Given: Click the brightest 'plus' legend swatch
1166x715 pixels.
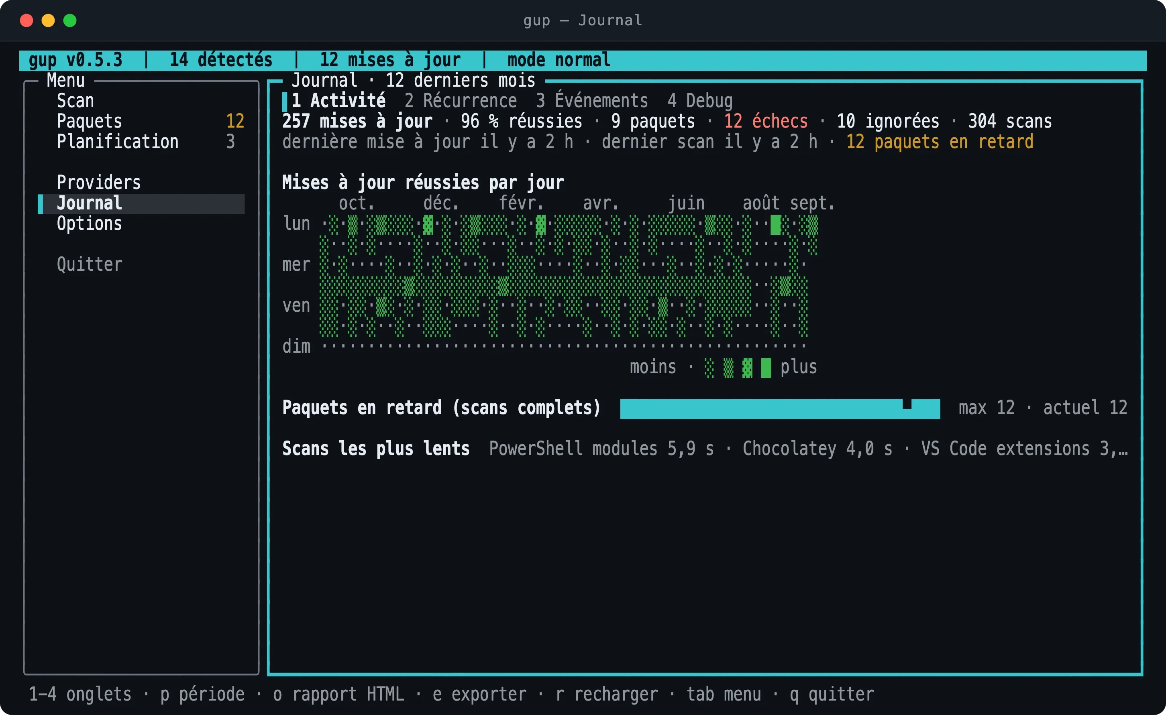Looking at the screenshot, I should pyautogui.click(x=766, y=368).
